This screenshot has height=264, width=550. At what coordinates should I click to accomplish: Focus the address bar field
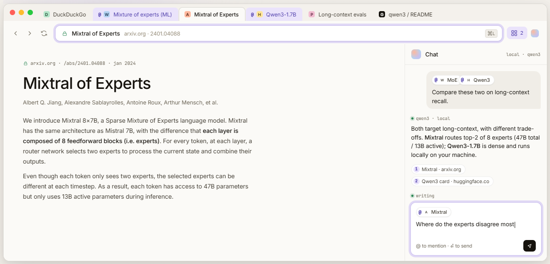tap(279, 33)
